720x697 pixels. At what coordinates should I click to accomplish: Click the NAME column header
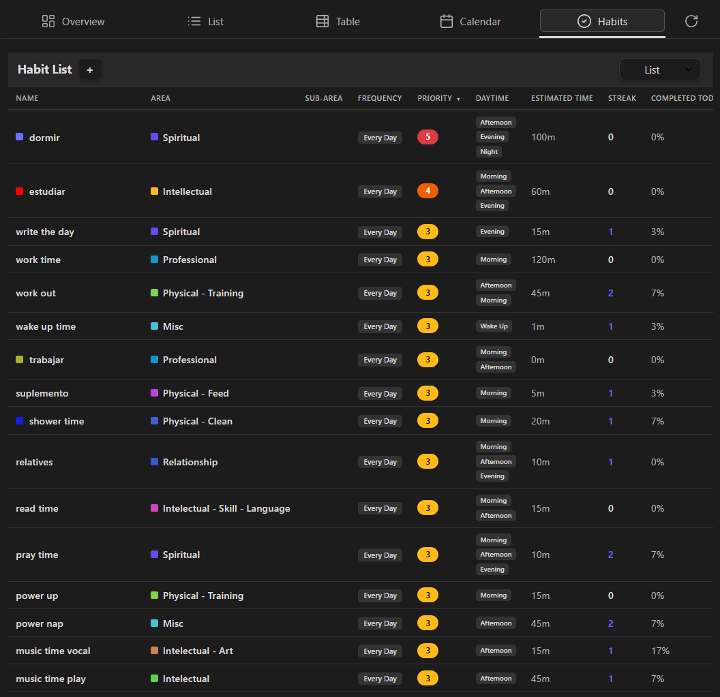tap(27, 98)
